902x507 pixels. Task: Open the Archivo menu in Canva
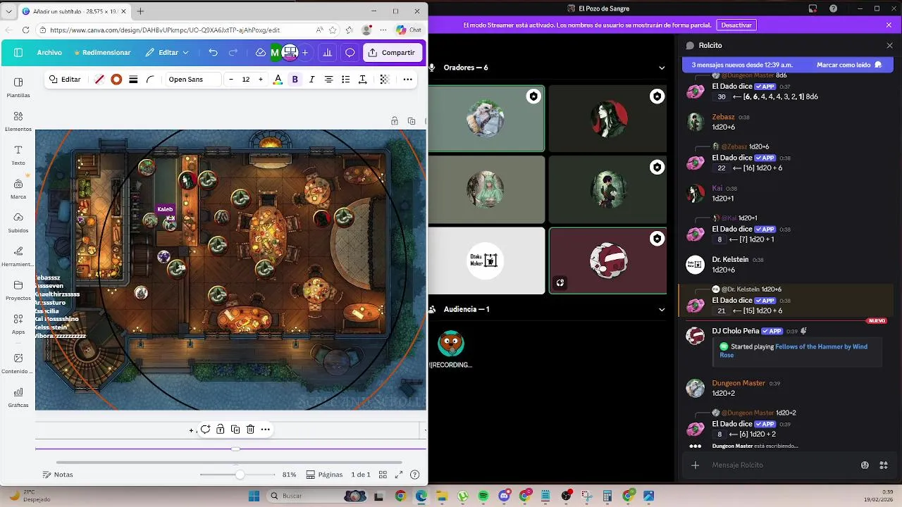(x=49, y=53)
